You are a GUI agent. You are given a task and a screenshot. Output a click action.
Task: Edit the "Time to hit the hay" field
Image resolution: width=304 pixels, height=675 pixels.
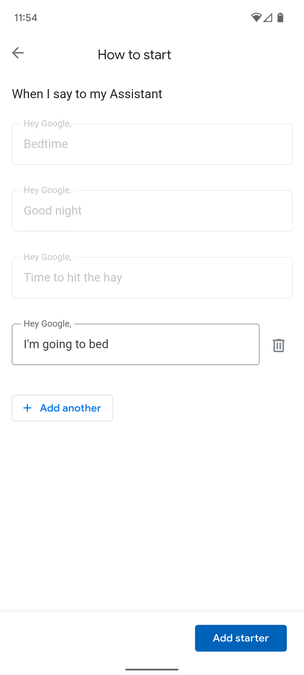point(152,278)
